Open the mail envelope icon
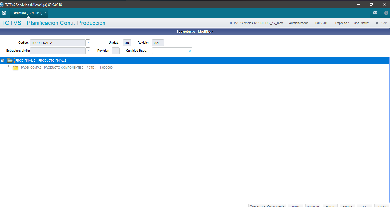The height and width of the screenshot is (207, 390). coord(375,13)
